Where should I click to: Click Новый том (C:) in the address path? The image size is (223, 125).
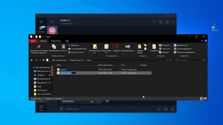(76, 60)
